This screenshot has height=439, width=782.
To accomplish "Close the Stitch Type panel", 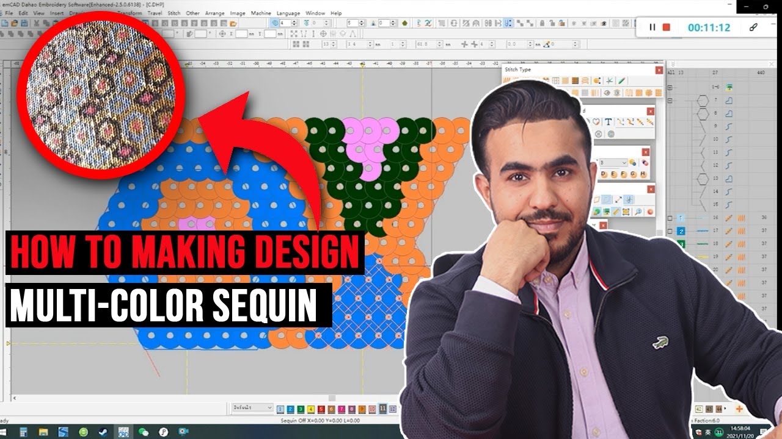I will [659, 70].
